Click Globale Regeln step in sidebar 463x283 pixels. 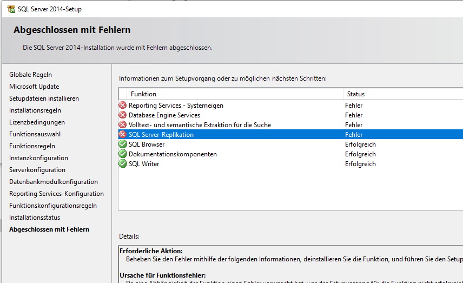[x=30, y=75]
